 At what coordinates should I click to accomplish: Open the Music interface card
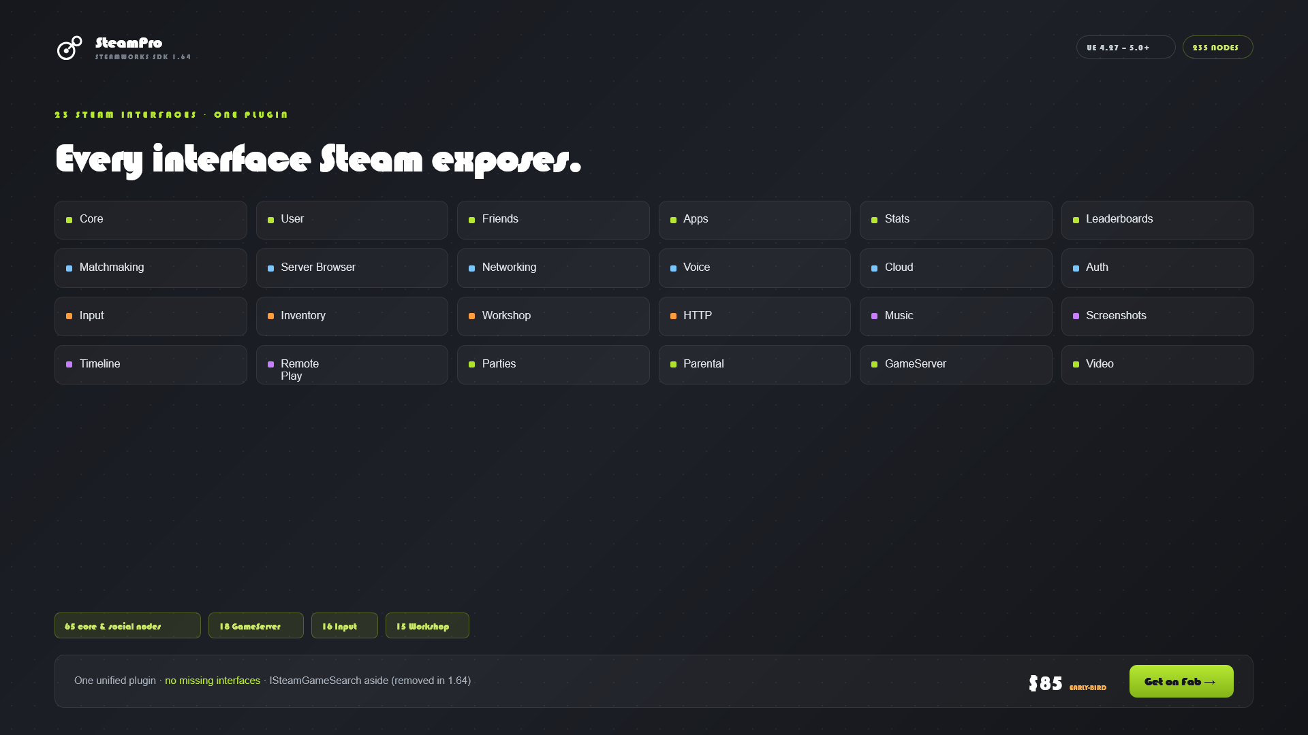[x=956, y=316]
